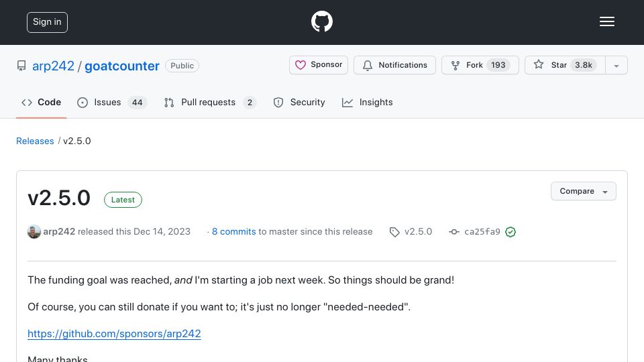Click the Sponsor heart button

tap(318, 65)
